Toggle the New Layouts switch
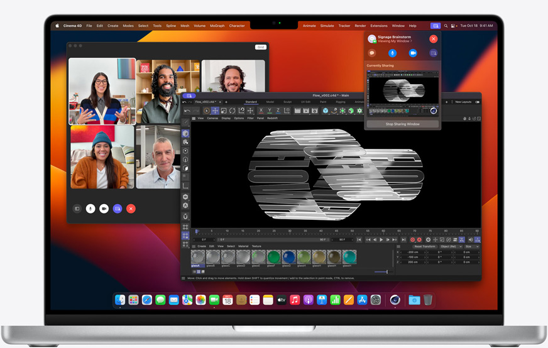 (x=478, y=102)
